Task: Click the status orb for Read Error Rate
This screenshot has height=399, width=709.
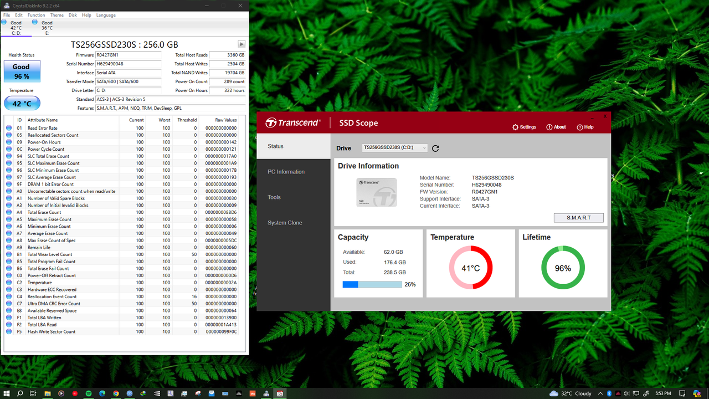Action: click(x=9, y=128)
